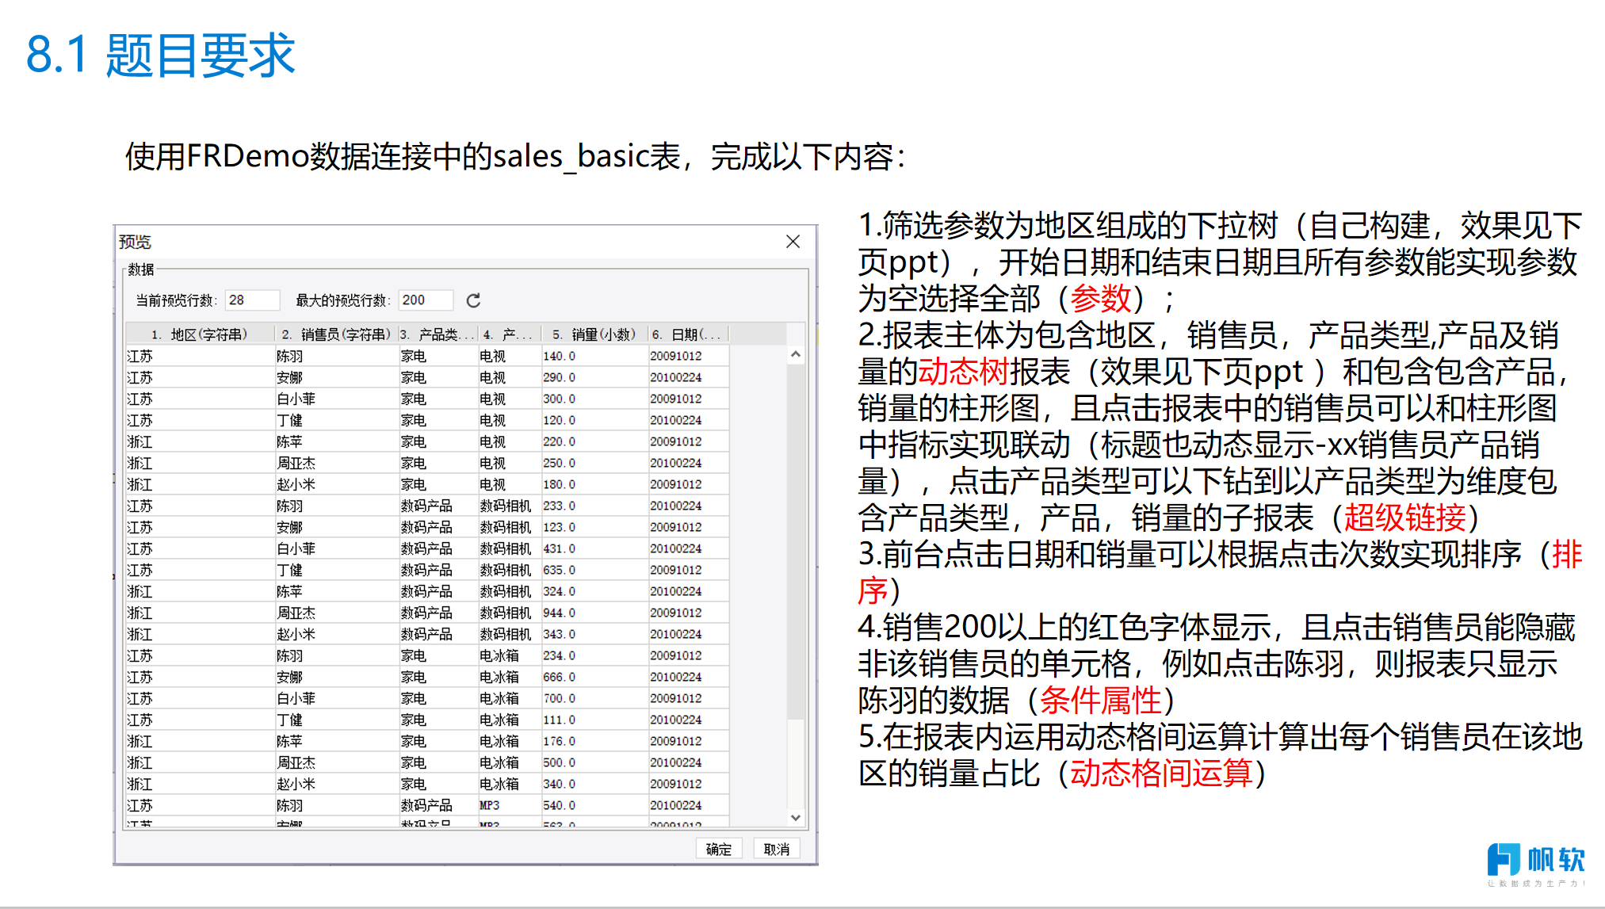Click the refresh icon beside max preview rows

pos(473,300)
